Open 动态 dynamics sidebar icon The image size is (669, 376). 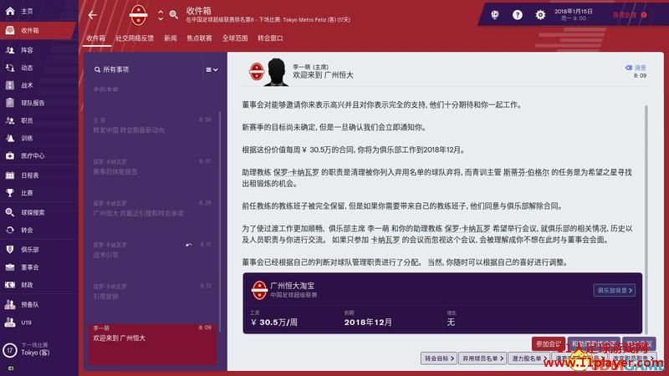coord(10,68)
